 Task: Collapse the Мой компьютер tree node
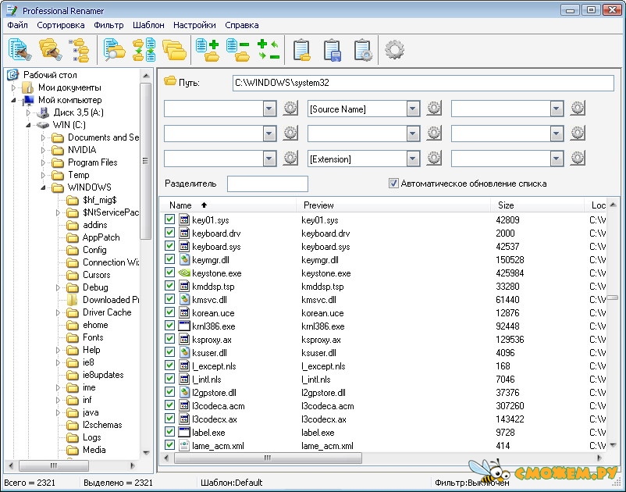click(x=13, y=100)
